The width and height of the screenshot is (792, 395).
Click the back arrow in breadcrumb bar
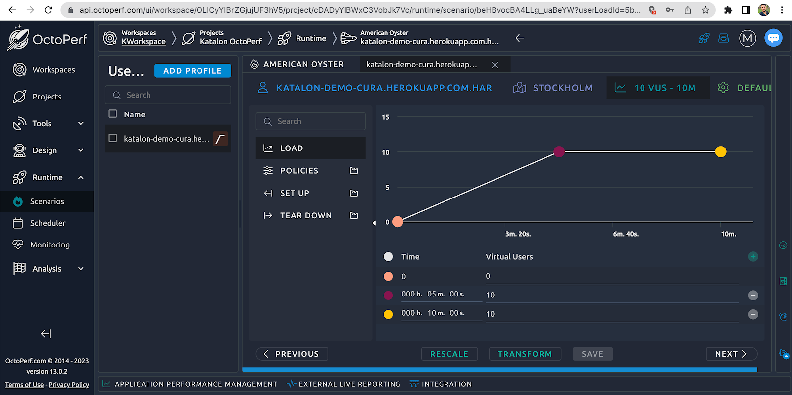coord(520,38)
